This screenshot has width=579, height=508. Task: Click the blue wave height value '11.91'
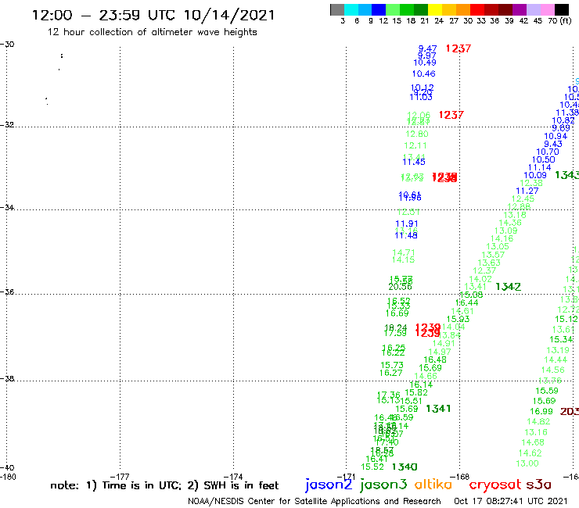(x=407, y=224)
